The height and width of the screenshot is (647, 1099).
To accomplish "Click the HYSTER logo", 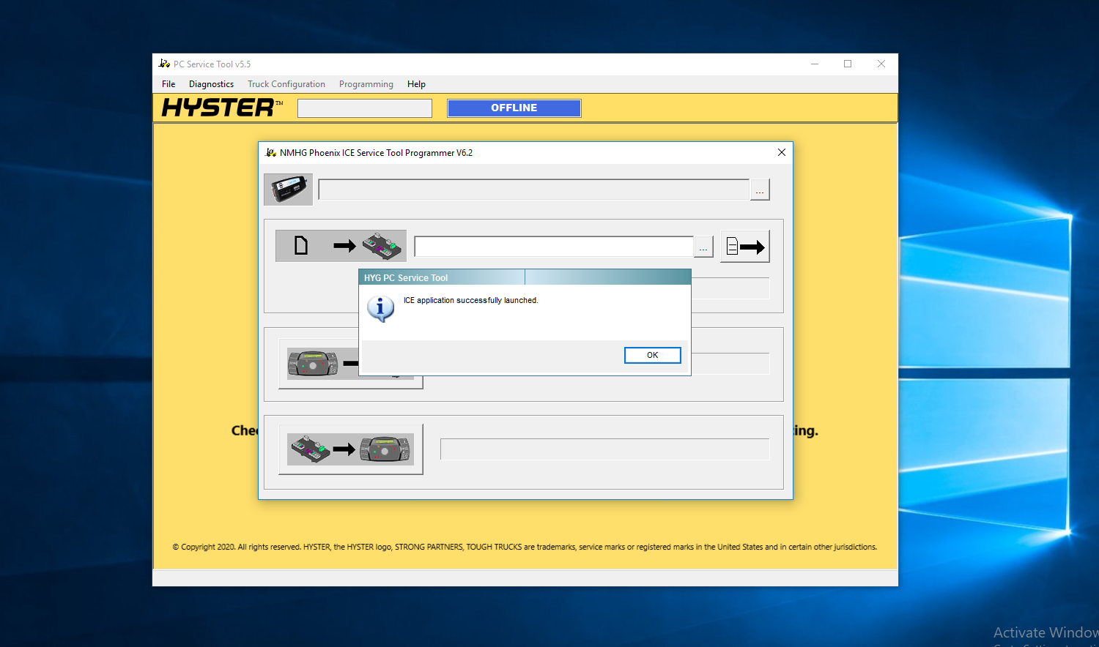I will pos(220,108).
